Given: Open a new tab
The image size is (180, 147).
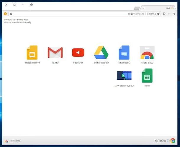Looking at the screenshot, I should click(137, 8).
